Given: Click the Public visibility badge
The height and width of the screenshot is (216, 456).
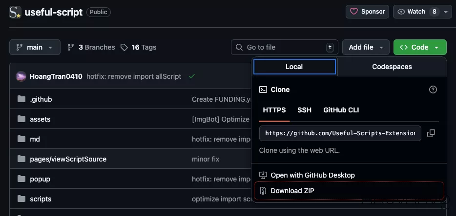Looking at the screenshot, I should (x=99, y=12).
